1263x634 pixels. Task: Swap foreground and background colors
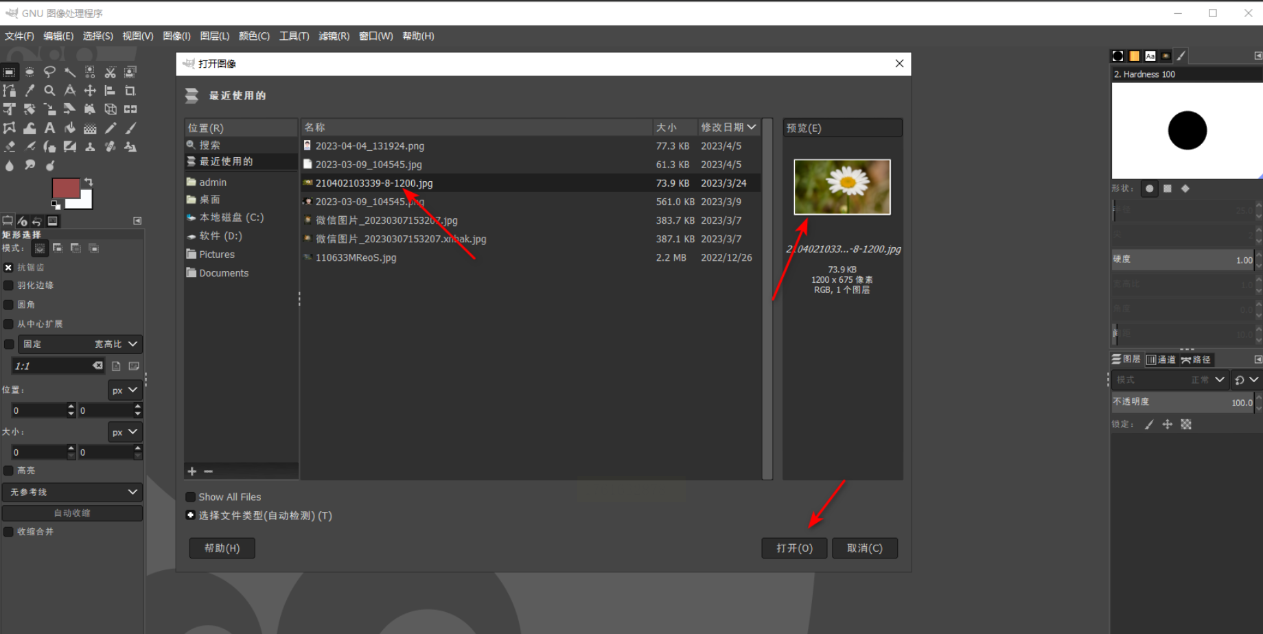click(x=88, y=182)
